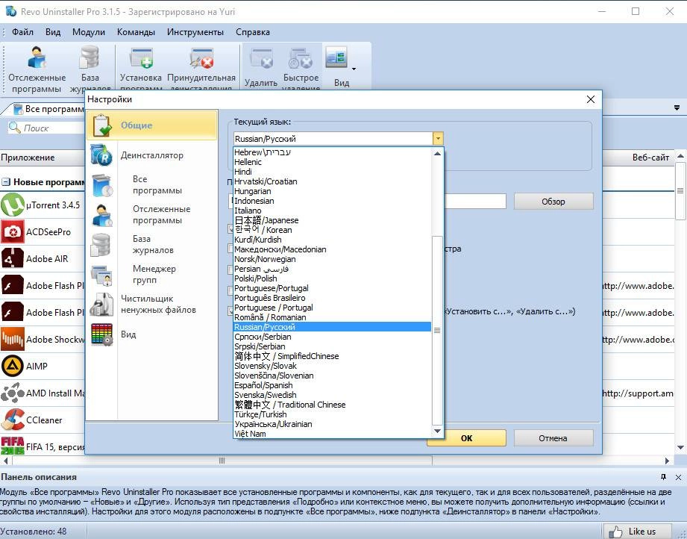Click the Веб-сайт column header
This screenshot has width=687, height=539.
pos(638,158)
